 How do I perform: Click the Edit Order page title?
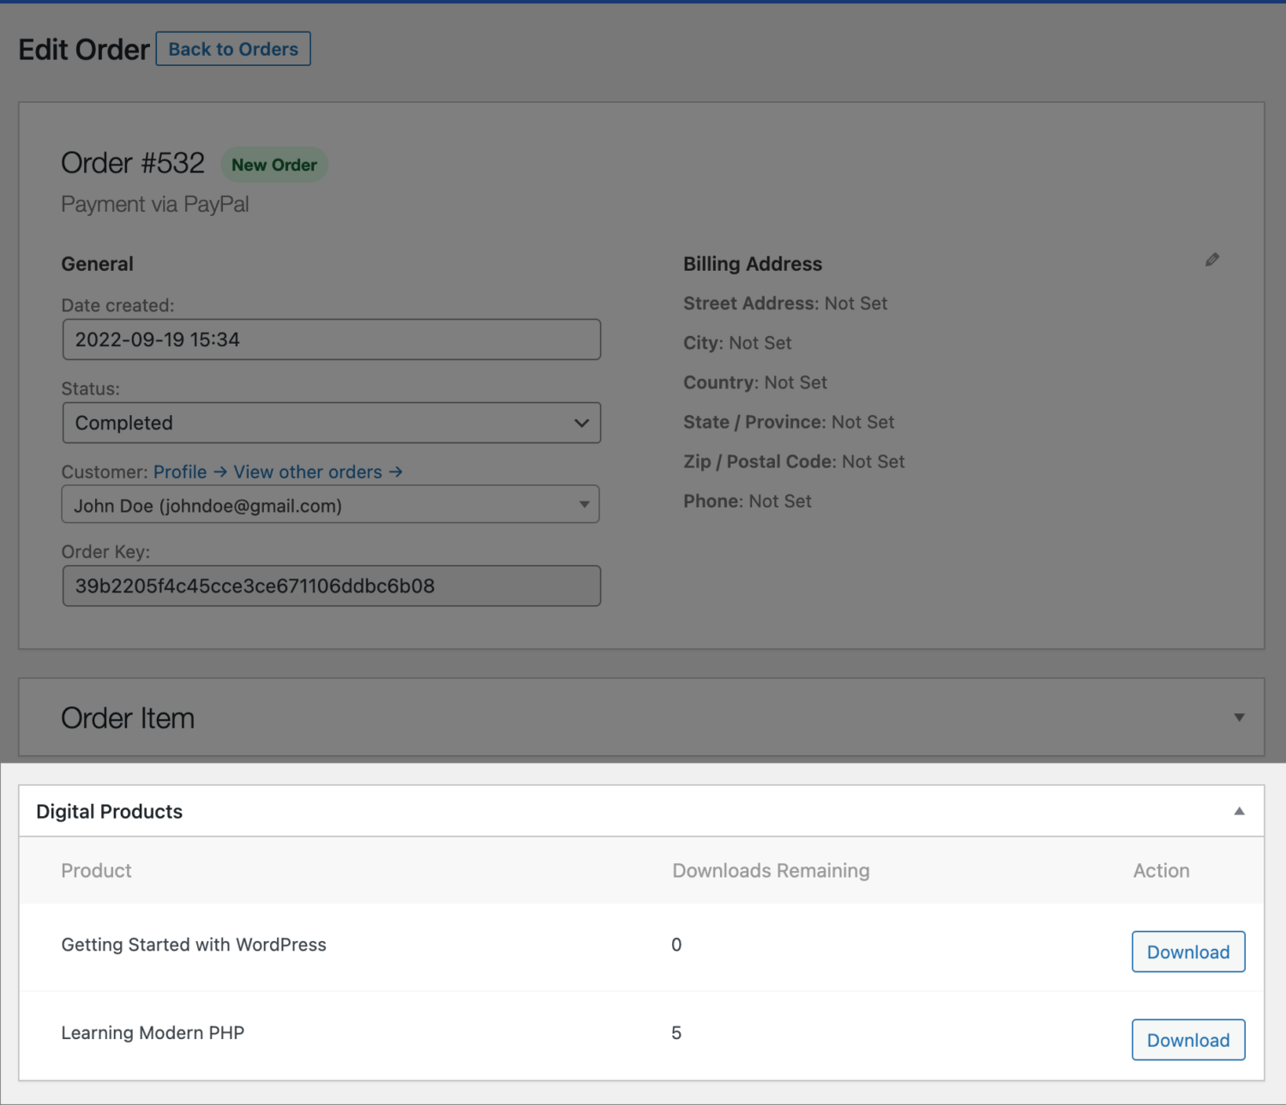tap(84, 50)
